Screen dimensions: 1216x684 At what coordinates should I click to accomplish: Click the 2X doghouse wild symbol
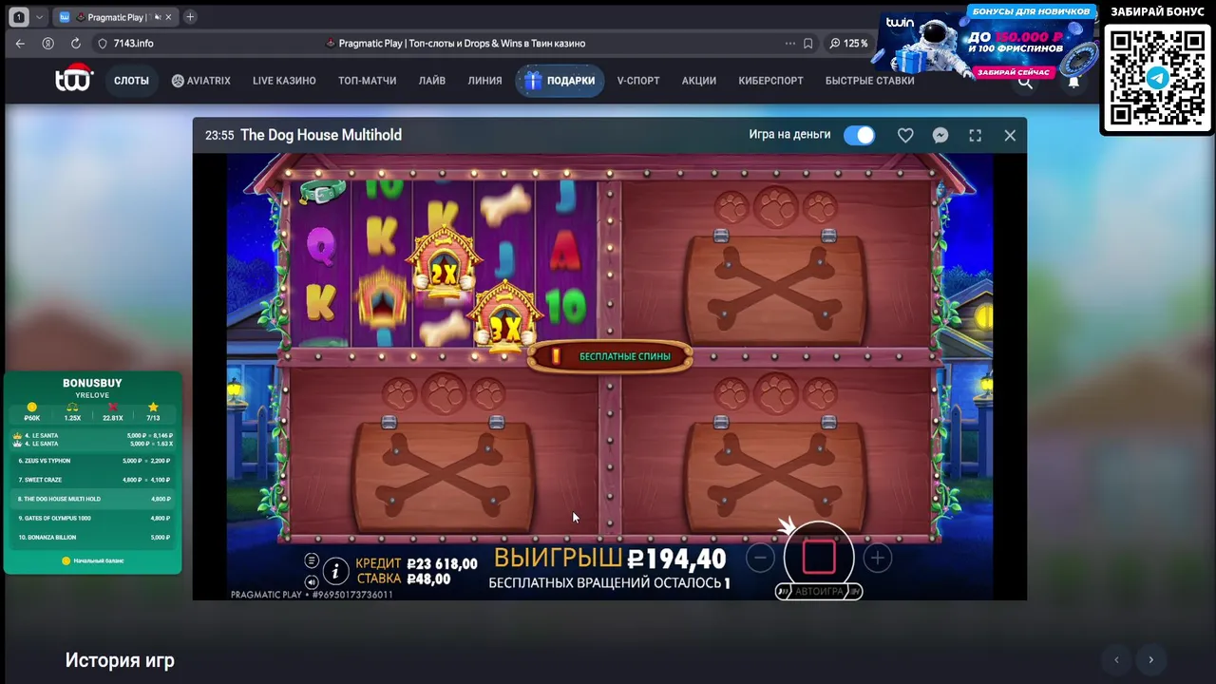pyautogui.click(x=444, y=263)
